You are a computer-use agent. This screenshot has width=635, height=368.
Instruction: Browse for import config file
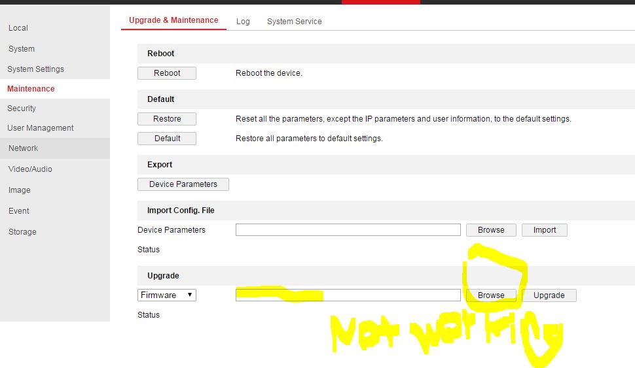pos(491,230)
